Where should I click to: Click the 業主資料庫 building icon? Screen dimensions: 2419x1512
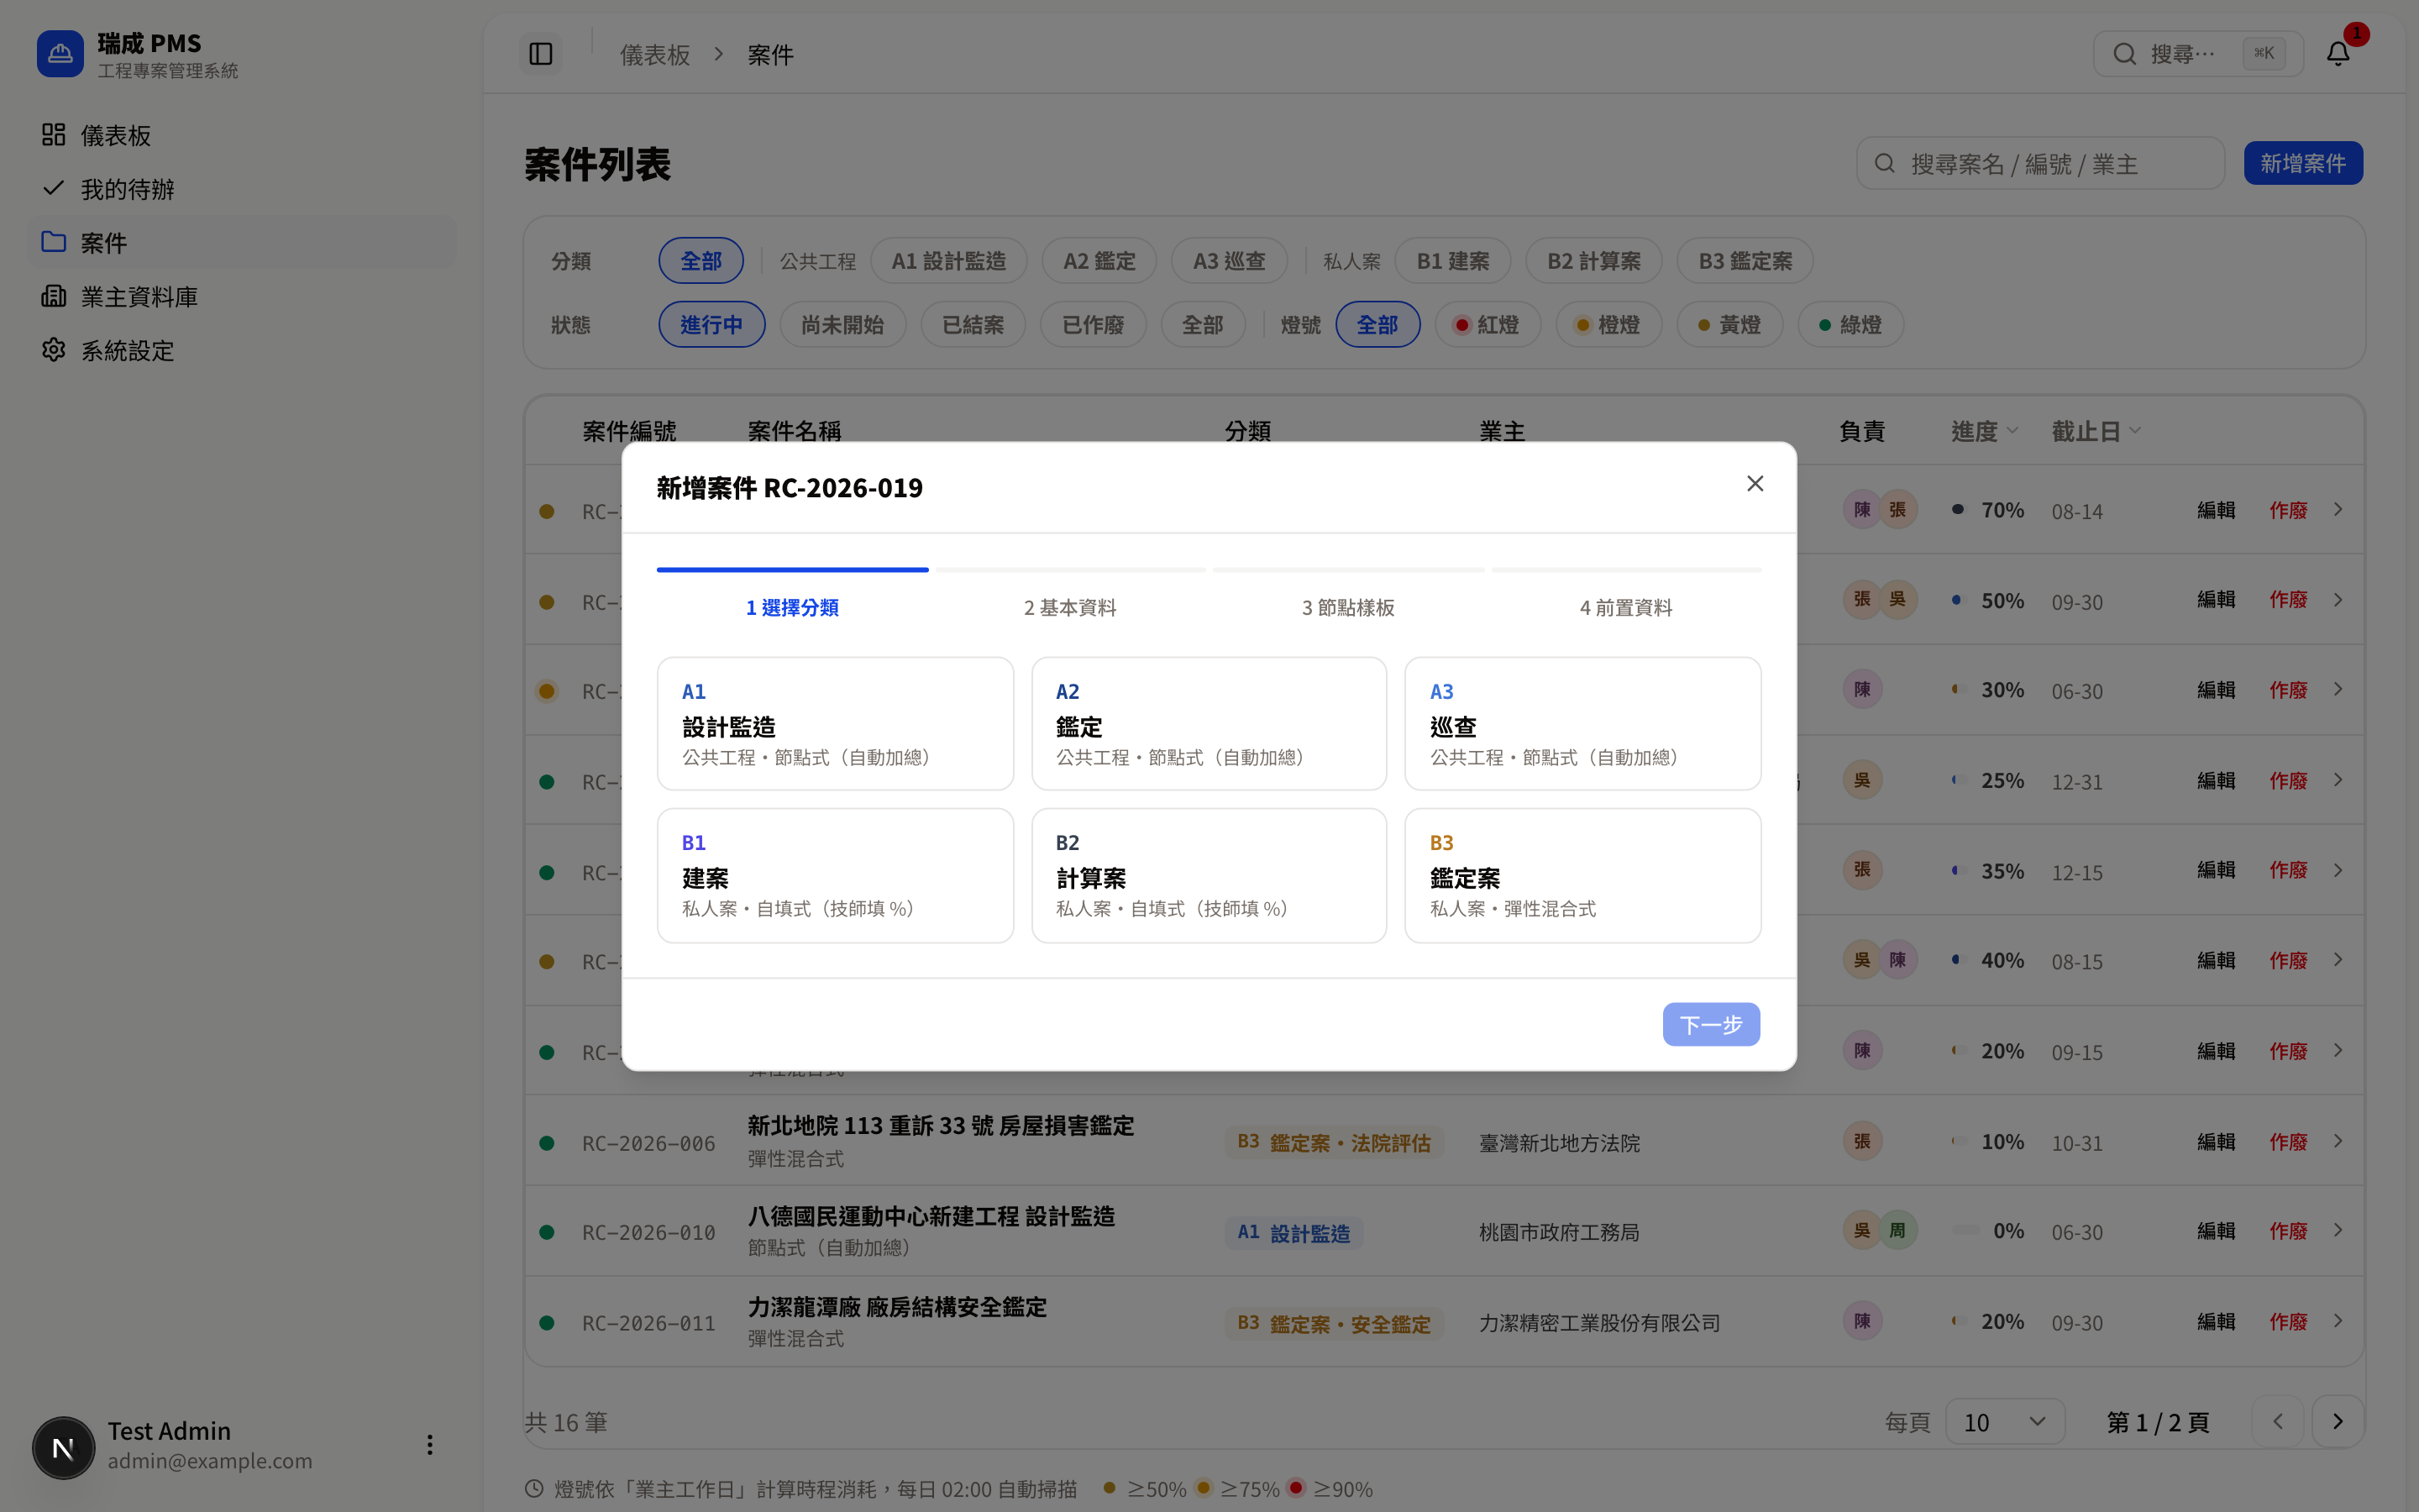(54, 296)
